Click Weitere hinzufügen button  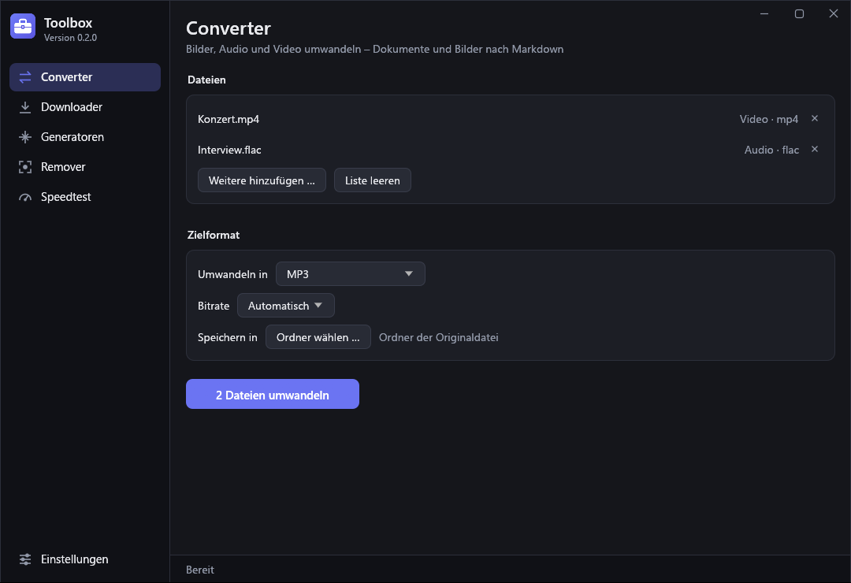point(262,180)
